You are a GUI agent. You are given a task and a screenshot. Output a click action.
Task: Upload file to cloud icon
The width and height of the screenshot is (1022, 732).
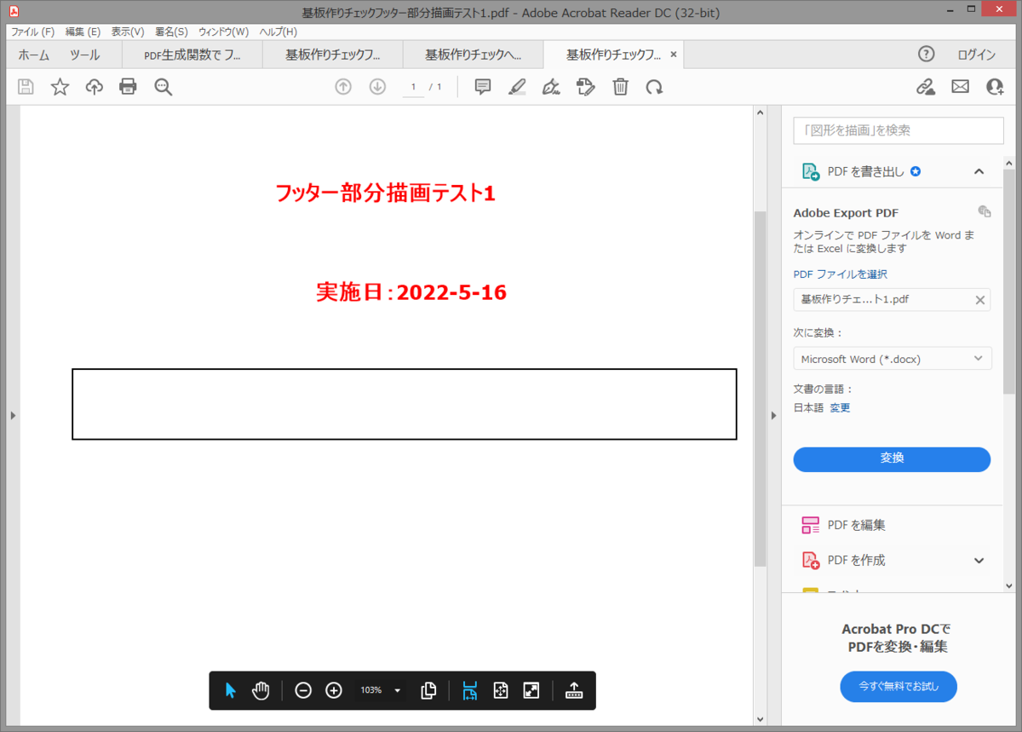94,87
